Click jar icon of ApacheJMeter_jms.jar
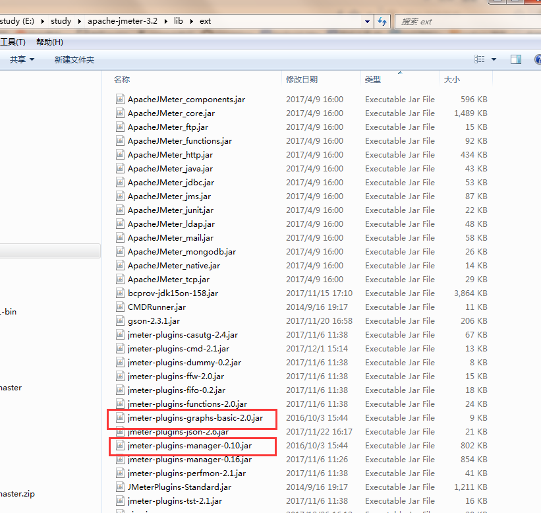 tap(120, 196)
